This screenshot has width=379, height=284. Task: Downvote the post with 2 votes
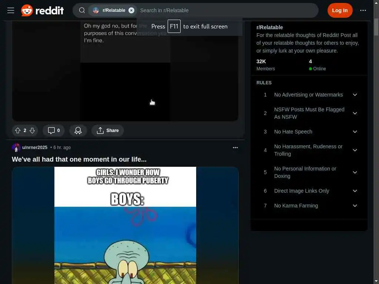tap(32, 131)
